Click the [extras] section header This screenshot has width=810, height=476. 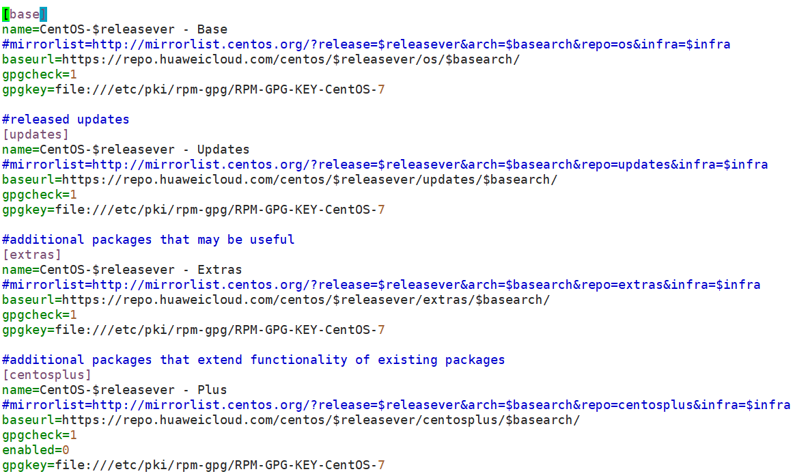[x=32, y=255]
